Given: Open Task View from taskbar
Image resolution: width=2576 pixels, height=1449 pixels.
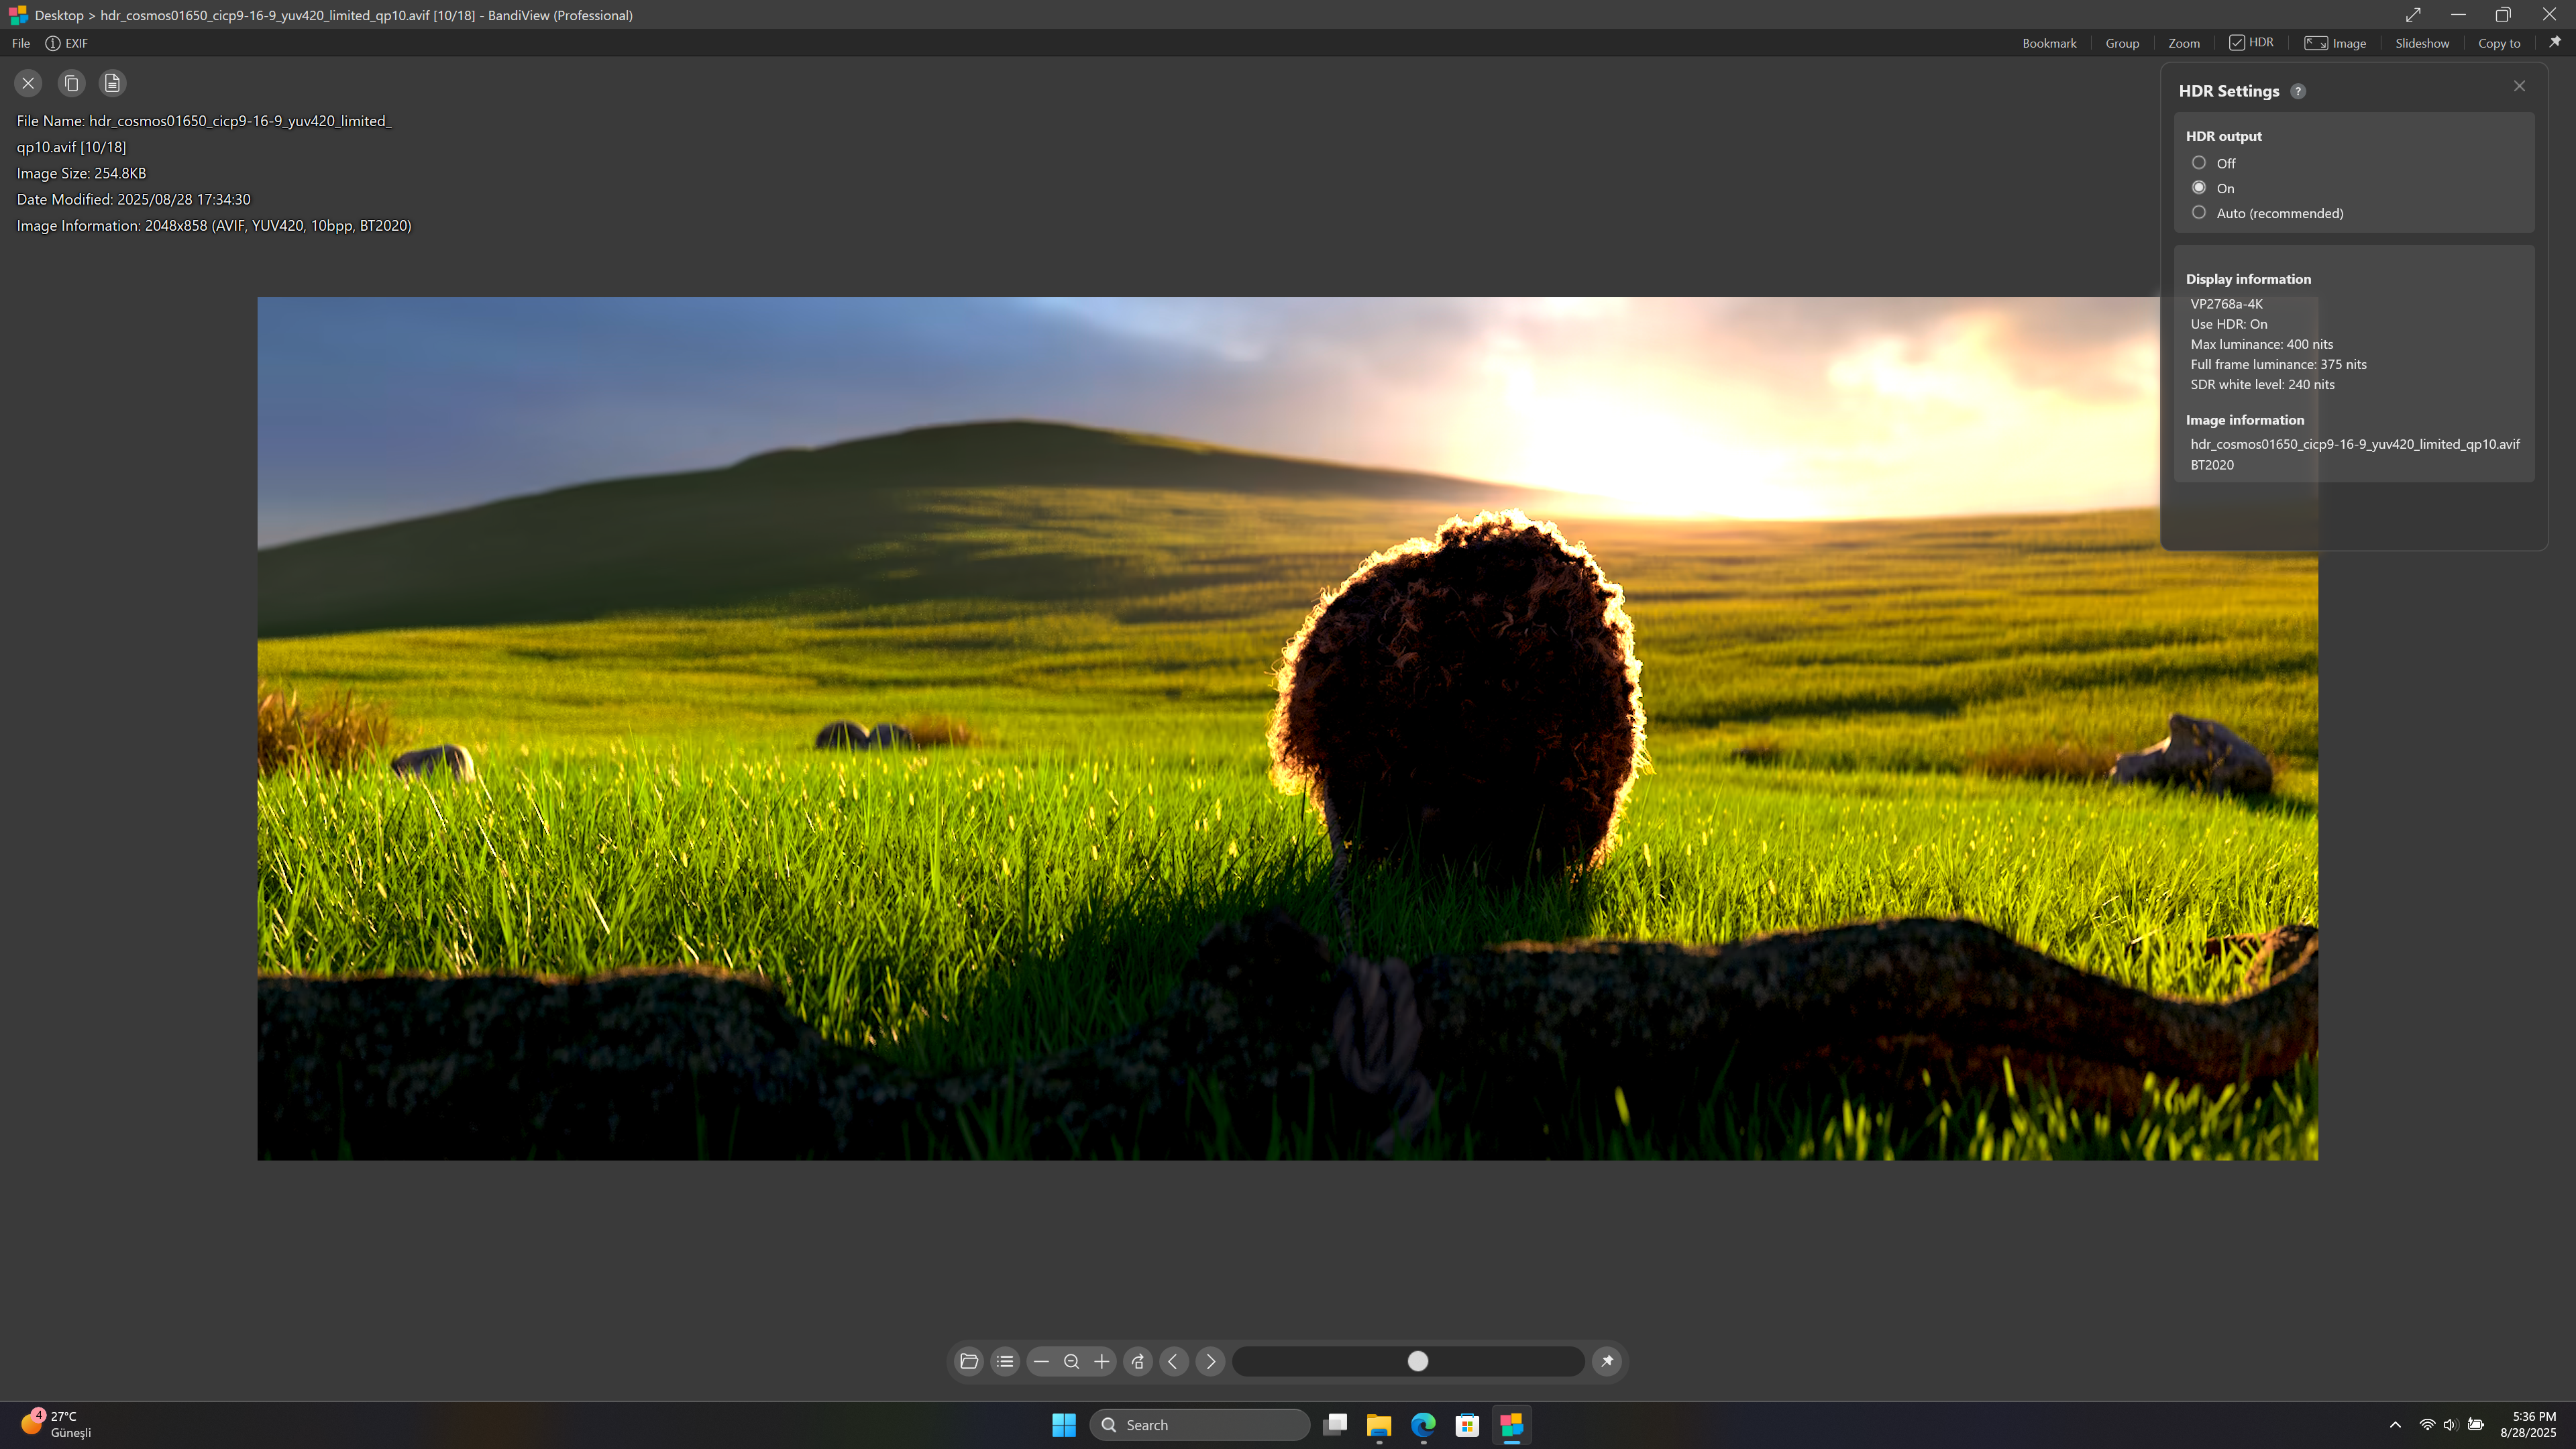Looking at the screenshot, I should [1335, 1425].
